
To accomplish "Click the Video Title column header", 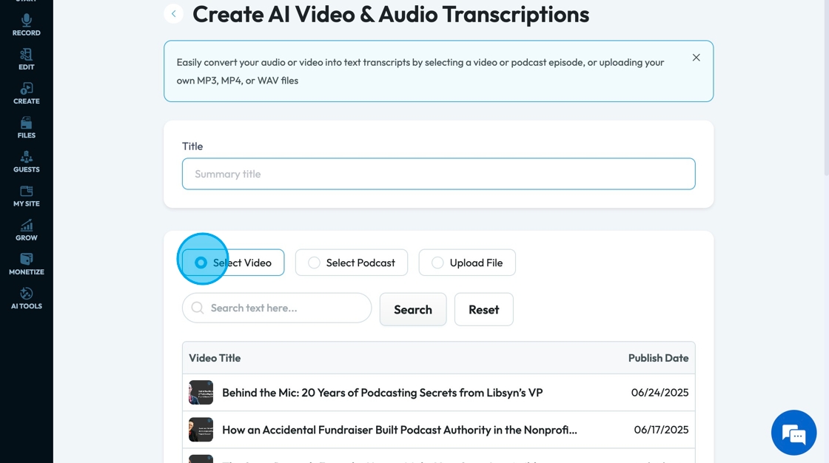I will tap(215, 358).
